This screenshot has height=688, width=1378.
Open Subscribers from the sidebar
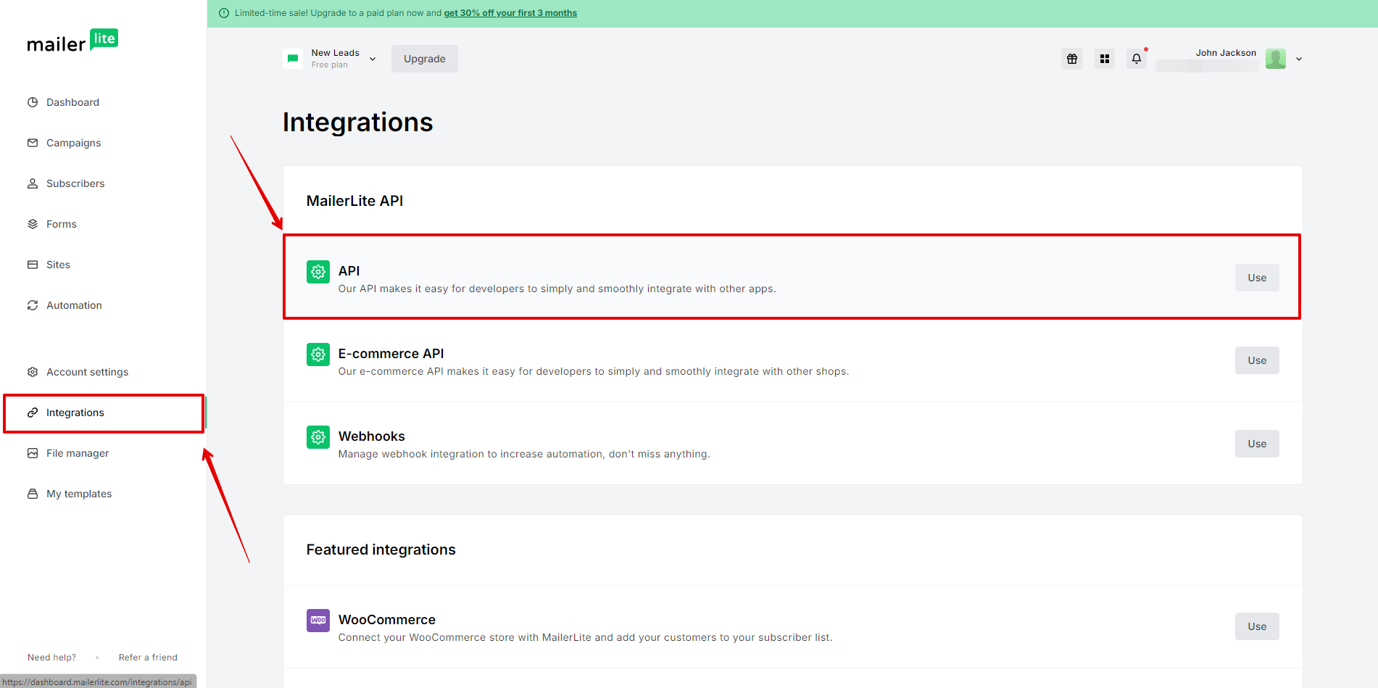pyautogui.click(x=75, y=183)
